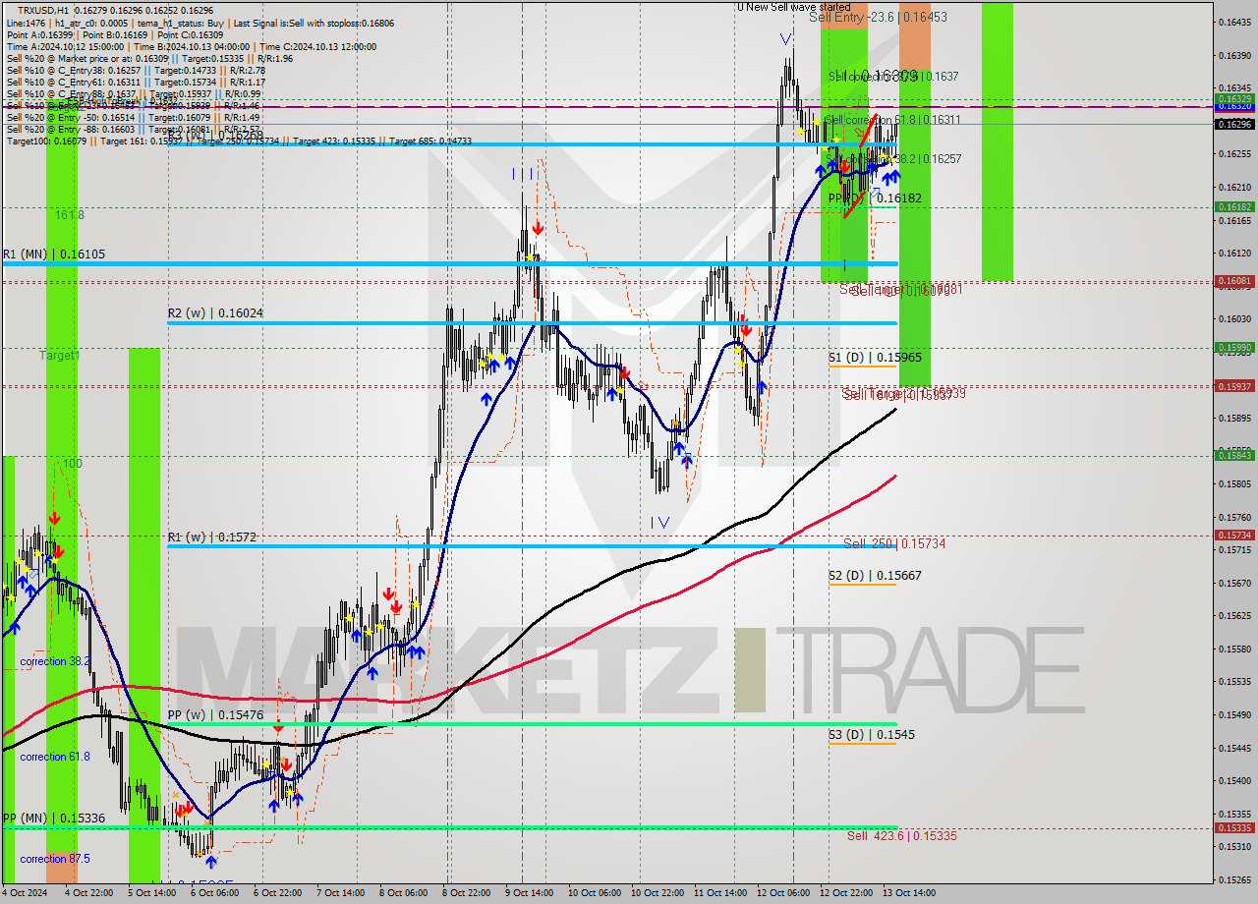Viewport: 1258px width, 904px height.
Task: Select the red 0.15335 price tag on axis
Action: [x=1234, y=827]
